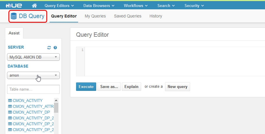Viewport: 265px width, 134px height.
Task: Click the table list scrollbar thumb
Action: [x=56, y=108]
